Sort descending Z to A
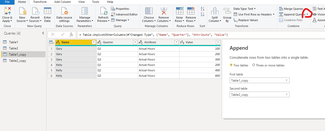Screen dimensions: 325x131 click(202, 14)
